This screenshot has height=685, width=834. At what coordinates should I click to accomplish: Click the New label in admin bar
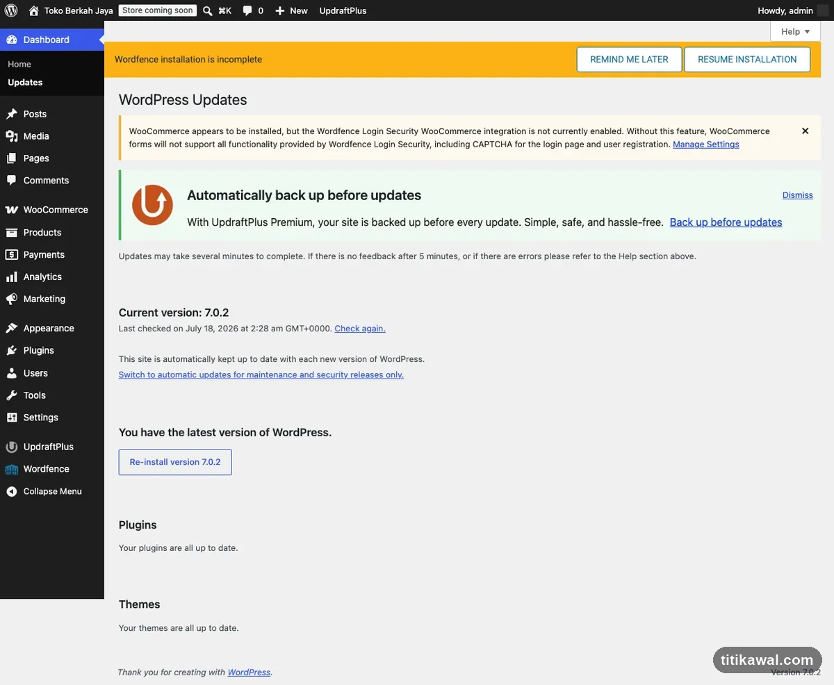[x=299, y=11]
